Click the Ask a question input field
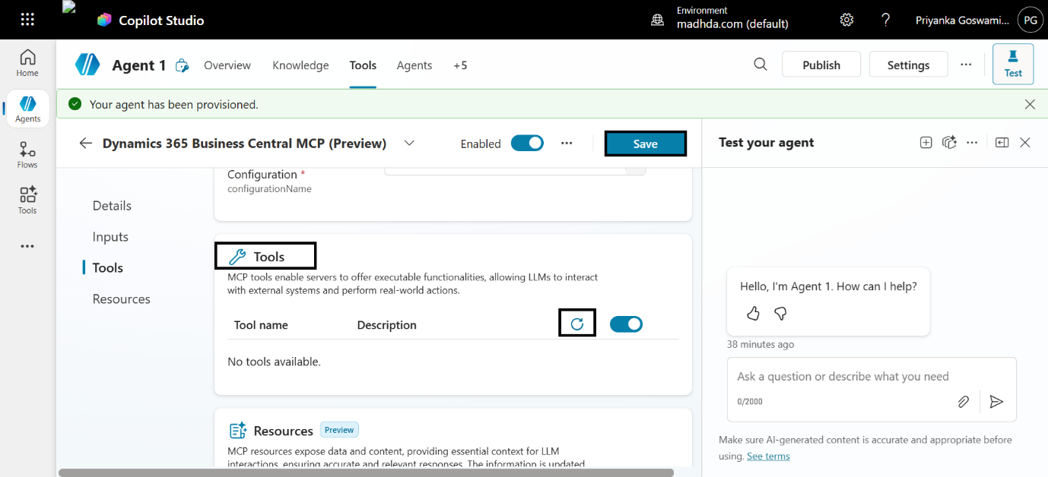This screenshot has width=1048, height=477. tap(844, 376)
